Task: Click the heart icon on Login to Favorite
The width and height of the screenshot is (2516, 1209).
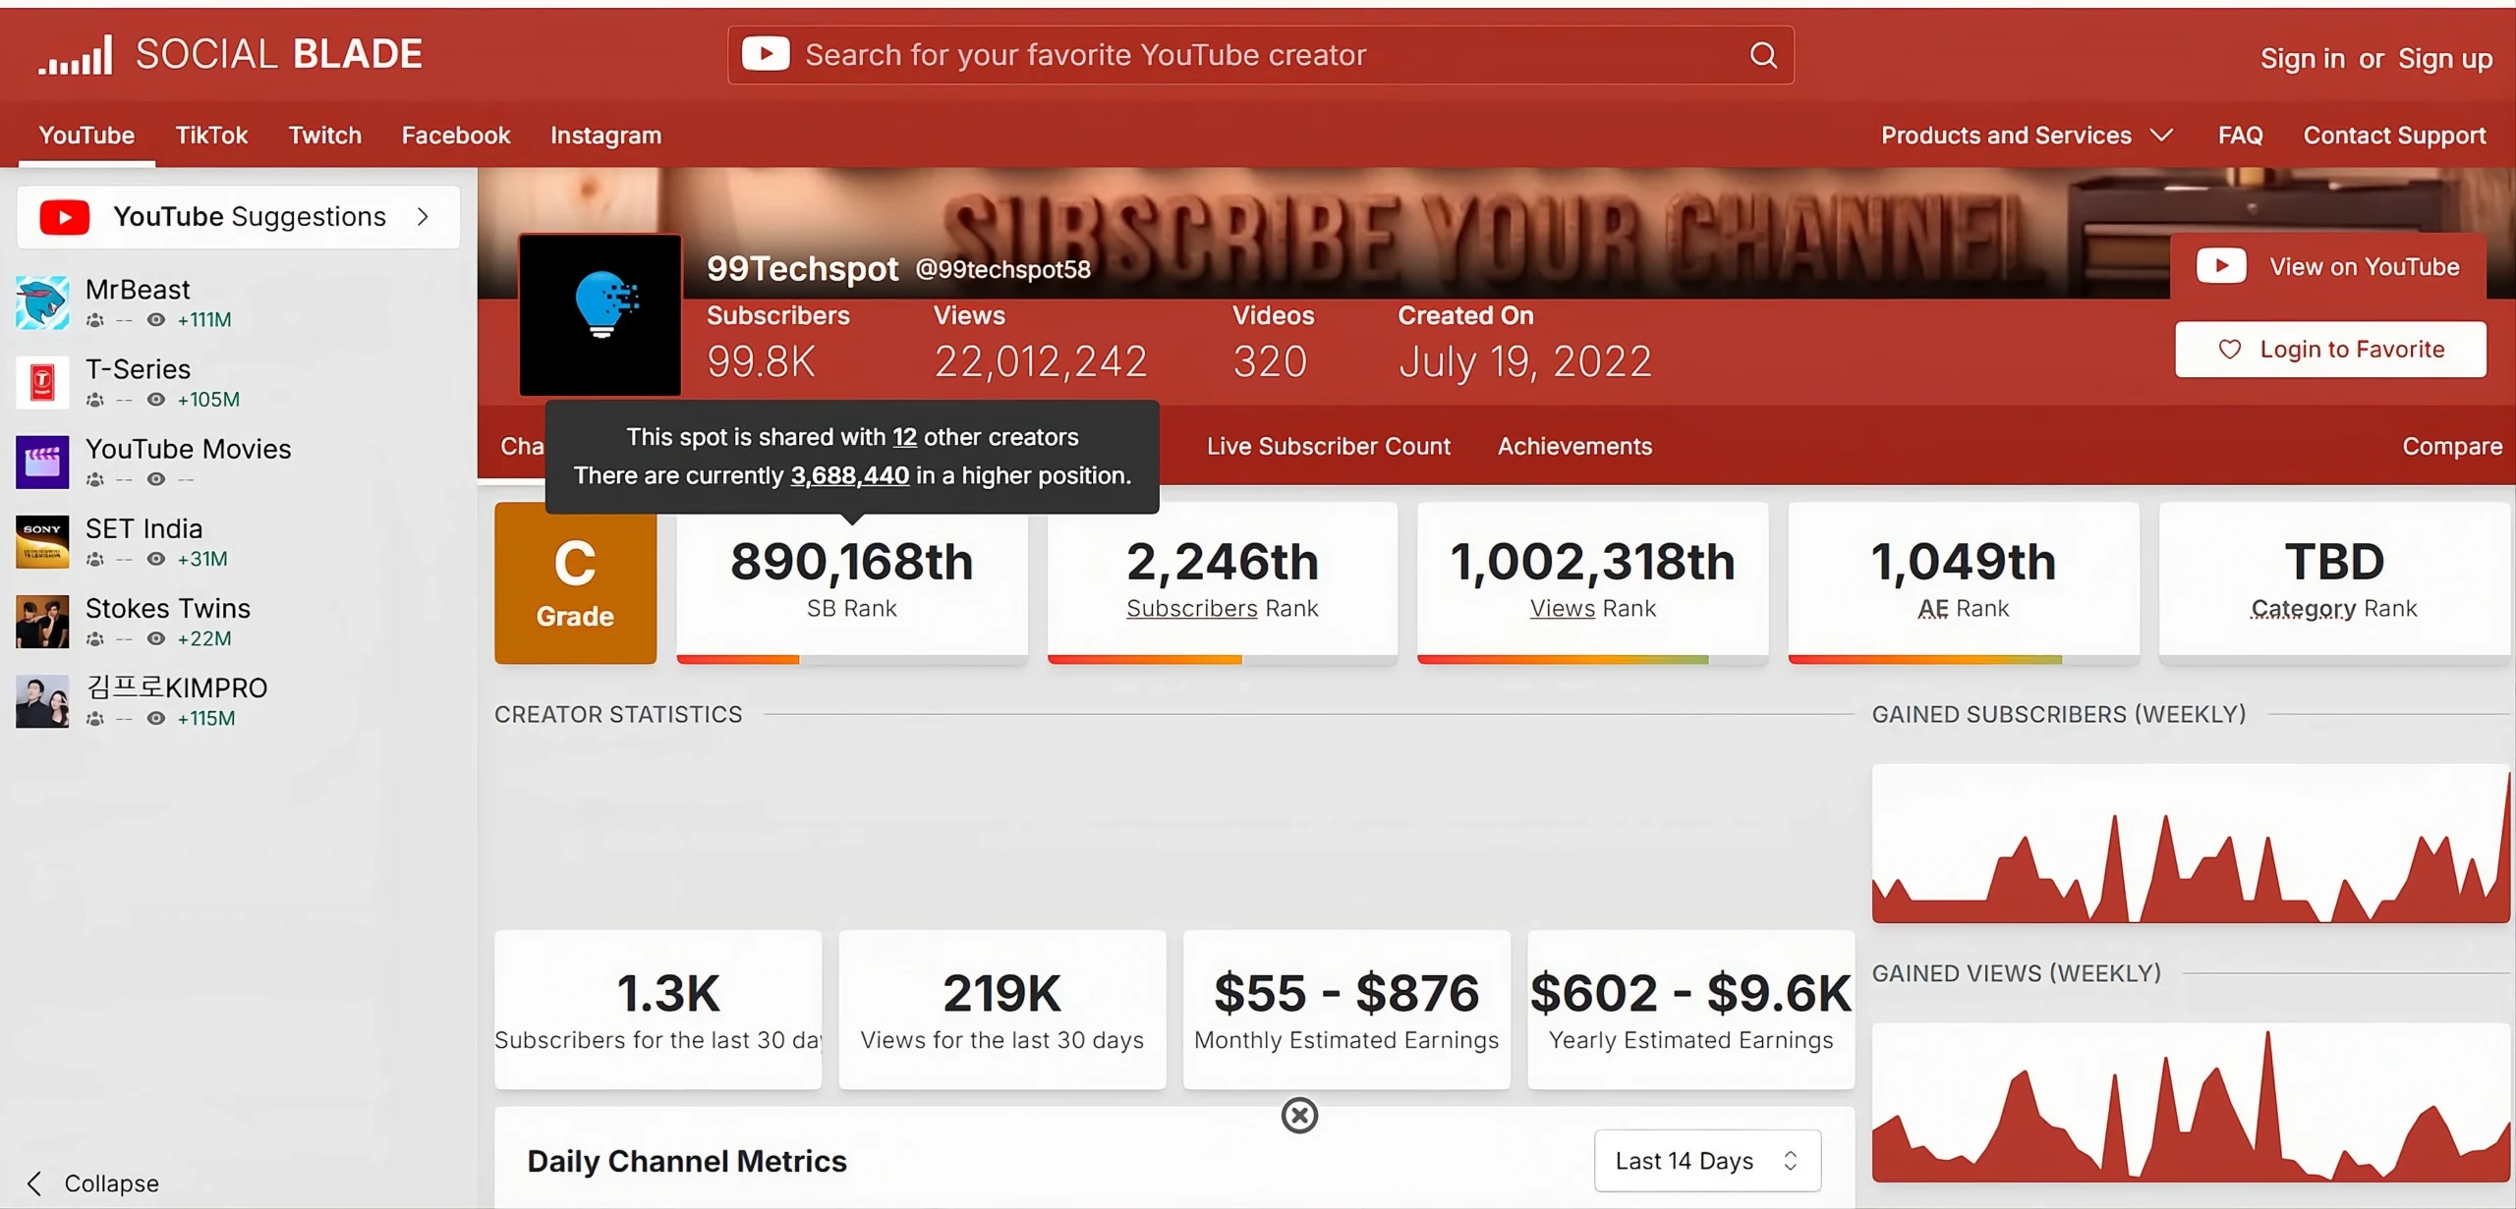Action: [2230, 350]
